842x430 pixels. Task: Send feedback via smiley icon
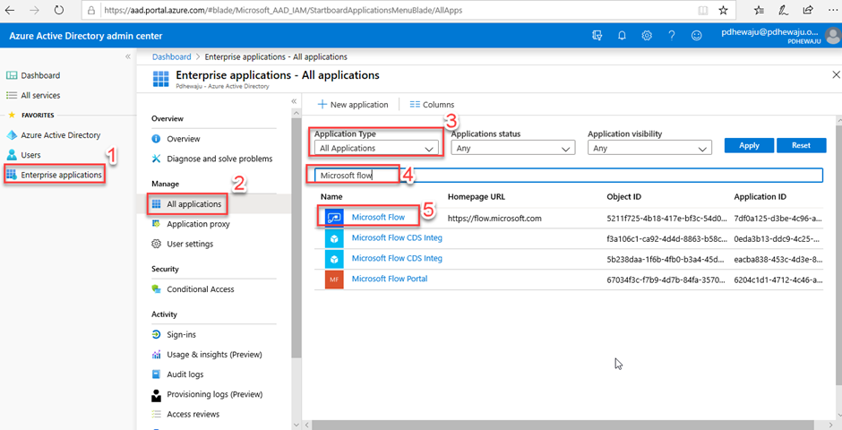pos(697,36)
